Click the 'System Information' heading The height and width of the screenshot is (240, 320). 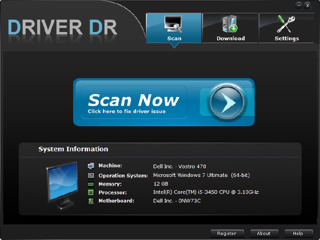[73, 149]
